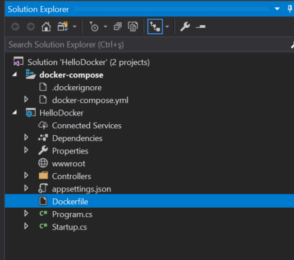Open dropdown beside the nesting tree icon

pyautogui.click(x=167, y=26)
